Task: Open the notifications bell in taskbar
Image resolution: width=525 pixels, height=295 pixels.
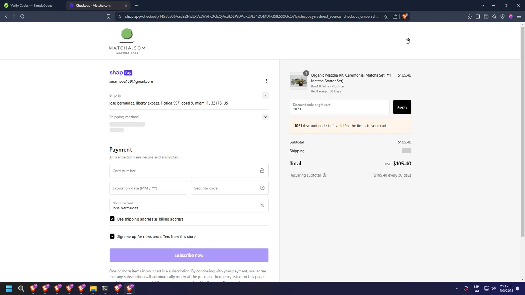Action: coord(517,288)
